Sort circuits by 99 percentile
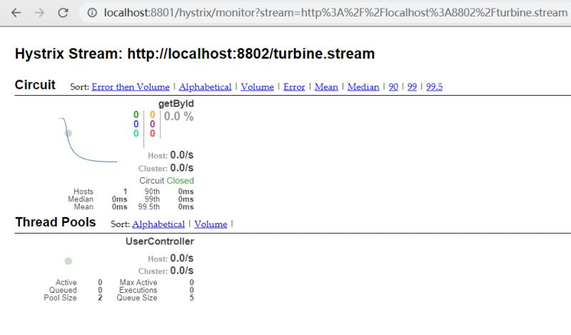 [x=412, y=86]
